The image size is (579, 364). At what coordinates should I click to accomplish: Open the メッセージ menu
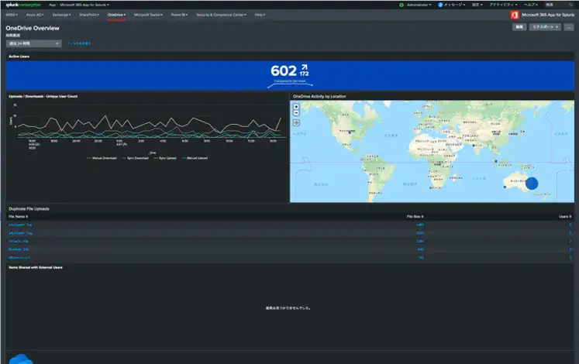tap(454, 5)
